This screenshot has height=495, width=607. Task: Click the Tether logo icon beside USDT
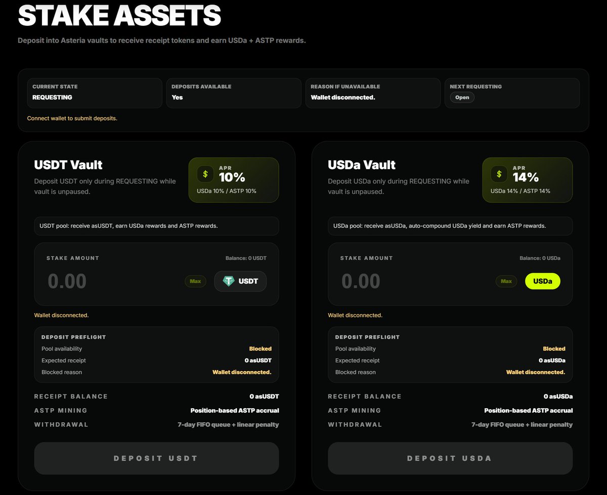point(229,281)
